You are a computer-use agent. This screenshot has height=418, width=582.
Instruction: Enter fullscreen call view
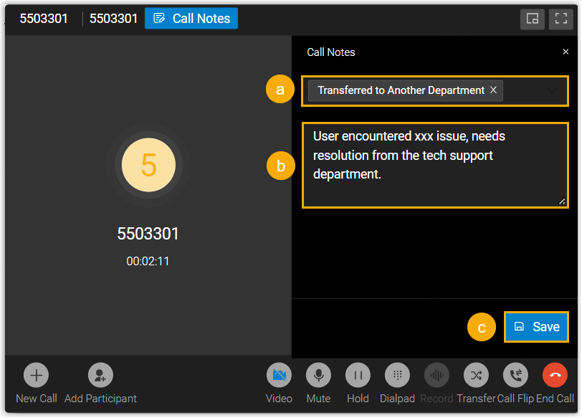(561, 19)
